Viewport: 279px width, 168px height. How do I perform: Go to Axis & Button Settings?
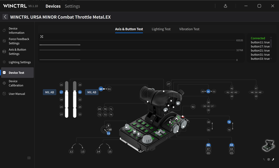click(17, 51)
